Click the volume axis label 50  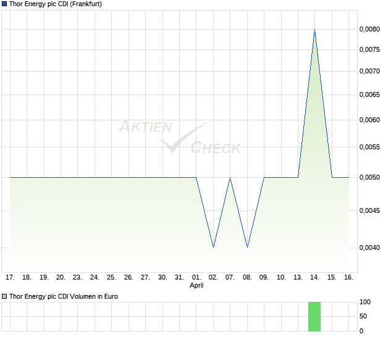click(x=363, y=316)
